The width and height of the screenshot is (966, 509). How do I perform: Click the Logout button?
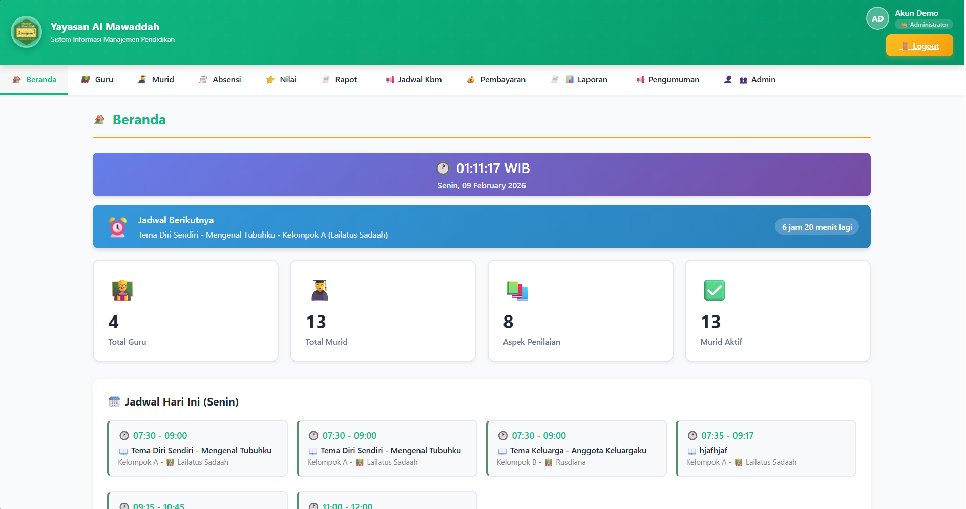pyautogui.click(x=919, y=46)
